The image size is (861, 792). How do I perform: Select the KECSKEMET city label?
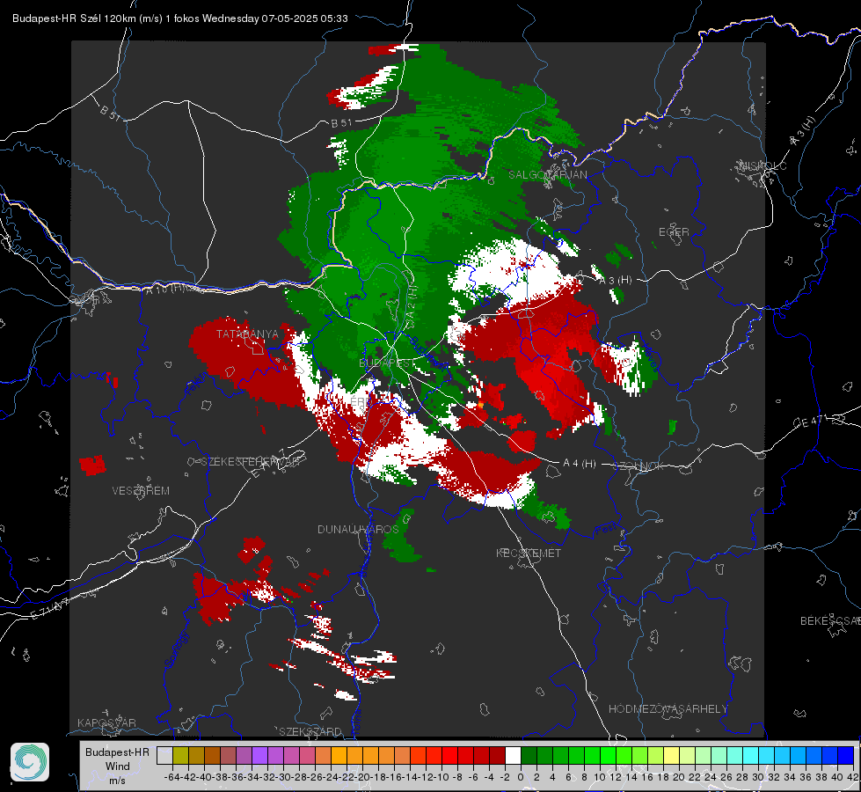(x=529, y=554)
